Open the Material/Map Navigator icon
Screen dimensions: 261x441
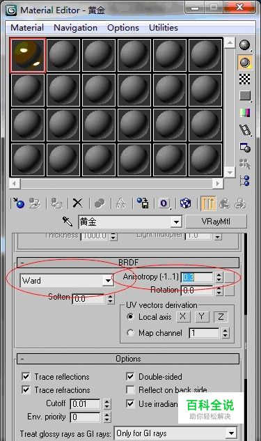click(x=245, y=180)
